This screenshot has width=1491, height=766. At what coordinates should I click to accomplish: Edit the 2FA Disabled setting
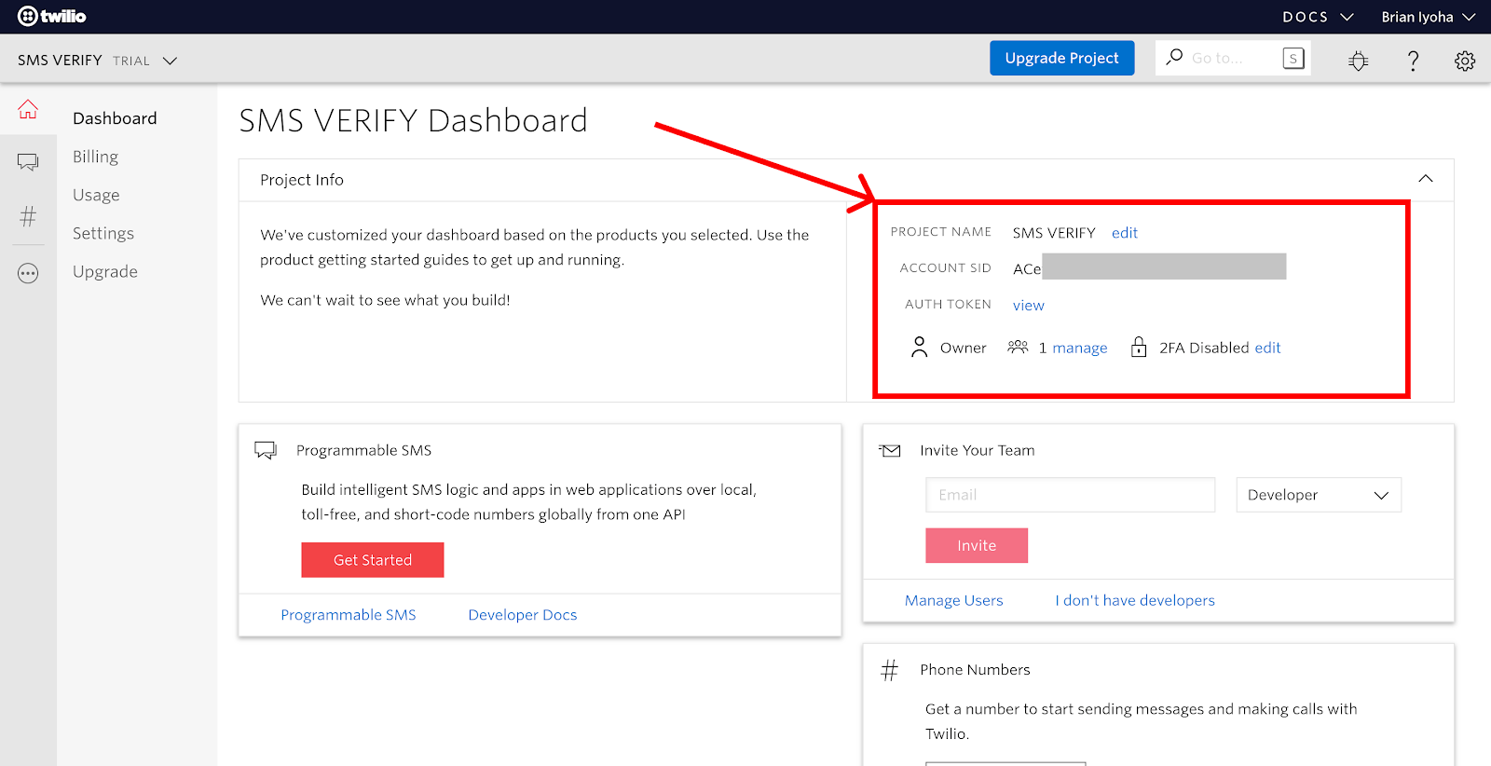tap(1267, 348)
